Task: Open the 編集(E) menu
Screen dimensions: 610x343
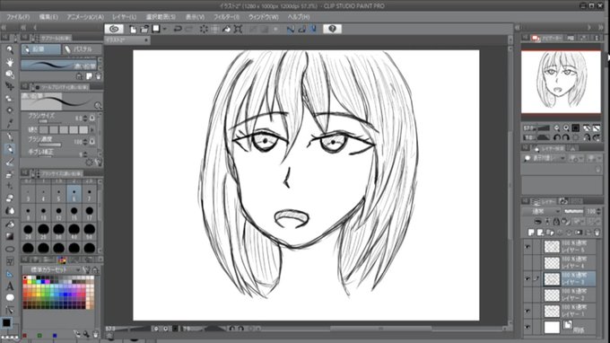Action: click(48, 17)
